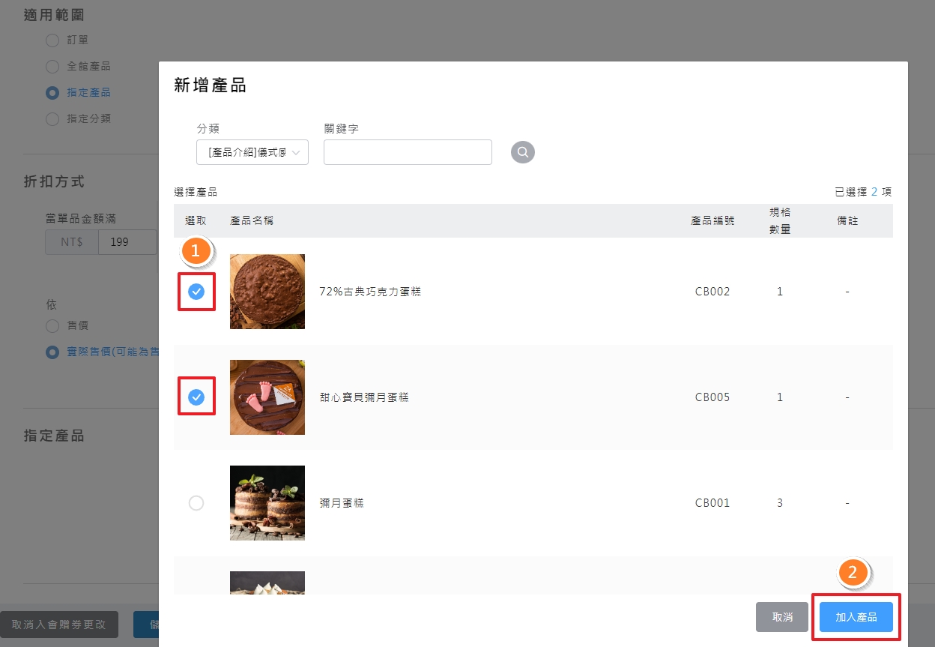The width and height of the screenshot is (935, 647).
Task: Click the search magnifier icon
Action: pyautogui.click(x=522, y=152)
